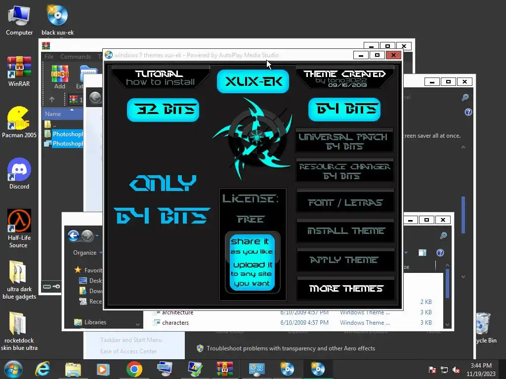Image resolution: width=506 pixels, height=379 pixels.
Task: Click the cyan tribal star logo
Action: (253, 138)
